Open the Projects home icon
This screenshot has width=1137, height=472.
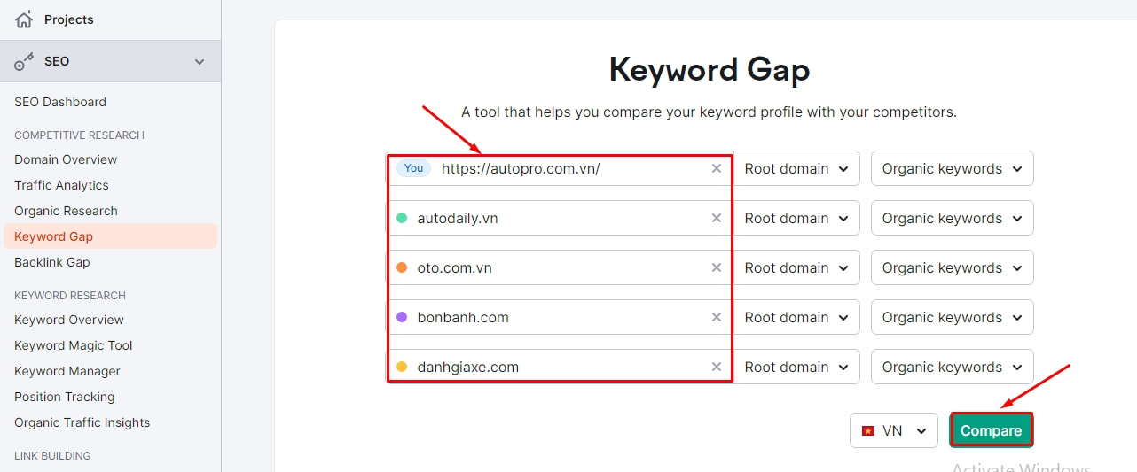coord(24,19)
